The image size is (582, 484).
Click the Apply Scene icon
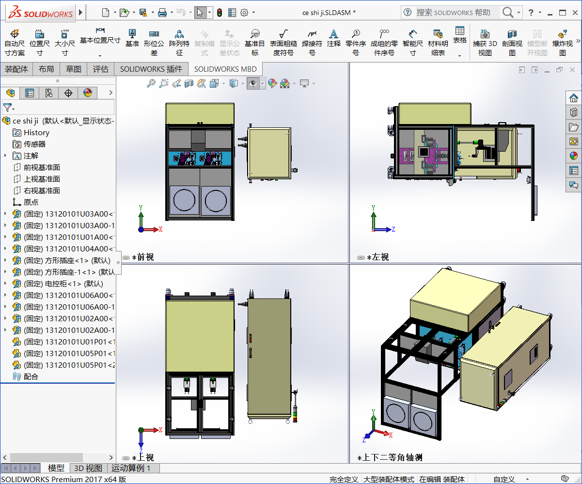(284, 83)
